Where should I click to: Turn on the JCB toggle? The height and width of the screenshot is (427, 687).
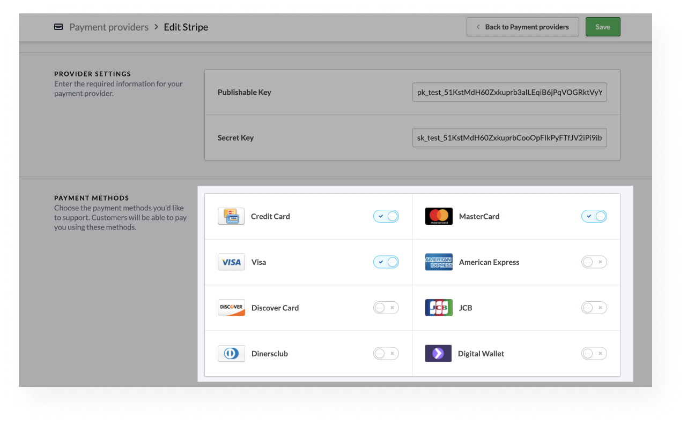coord(594,308)
